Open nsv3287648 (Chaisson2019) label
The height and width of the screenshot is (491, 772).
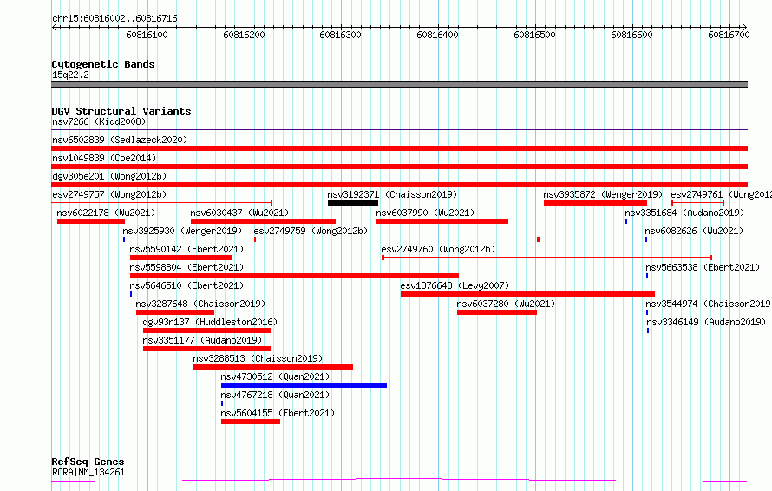tap(200, 304)
